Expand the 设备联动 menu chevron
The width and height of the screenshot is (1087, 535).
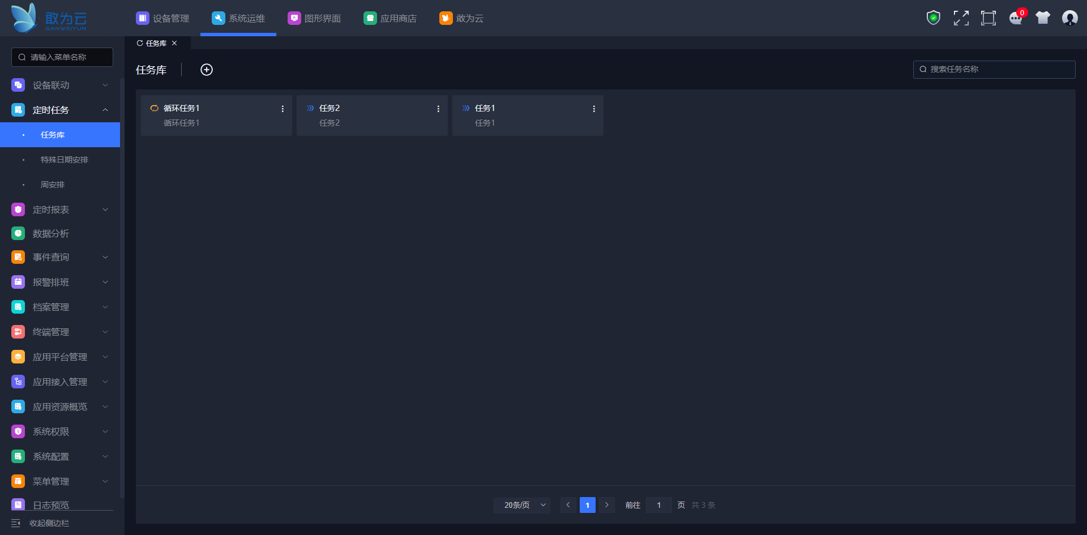coord(105,85)
